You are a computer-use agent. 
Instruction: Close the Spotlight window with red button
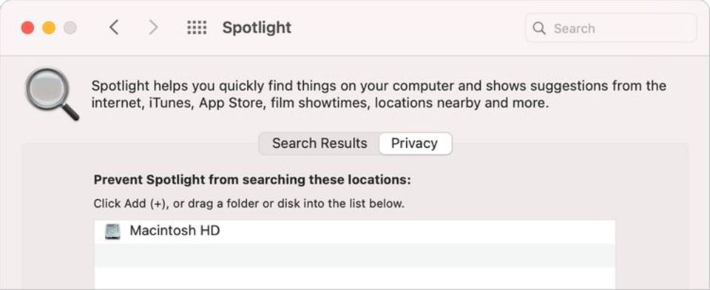(27, 27)
